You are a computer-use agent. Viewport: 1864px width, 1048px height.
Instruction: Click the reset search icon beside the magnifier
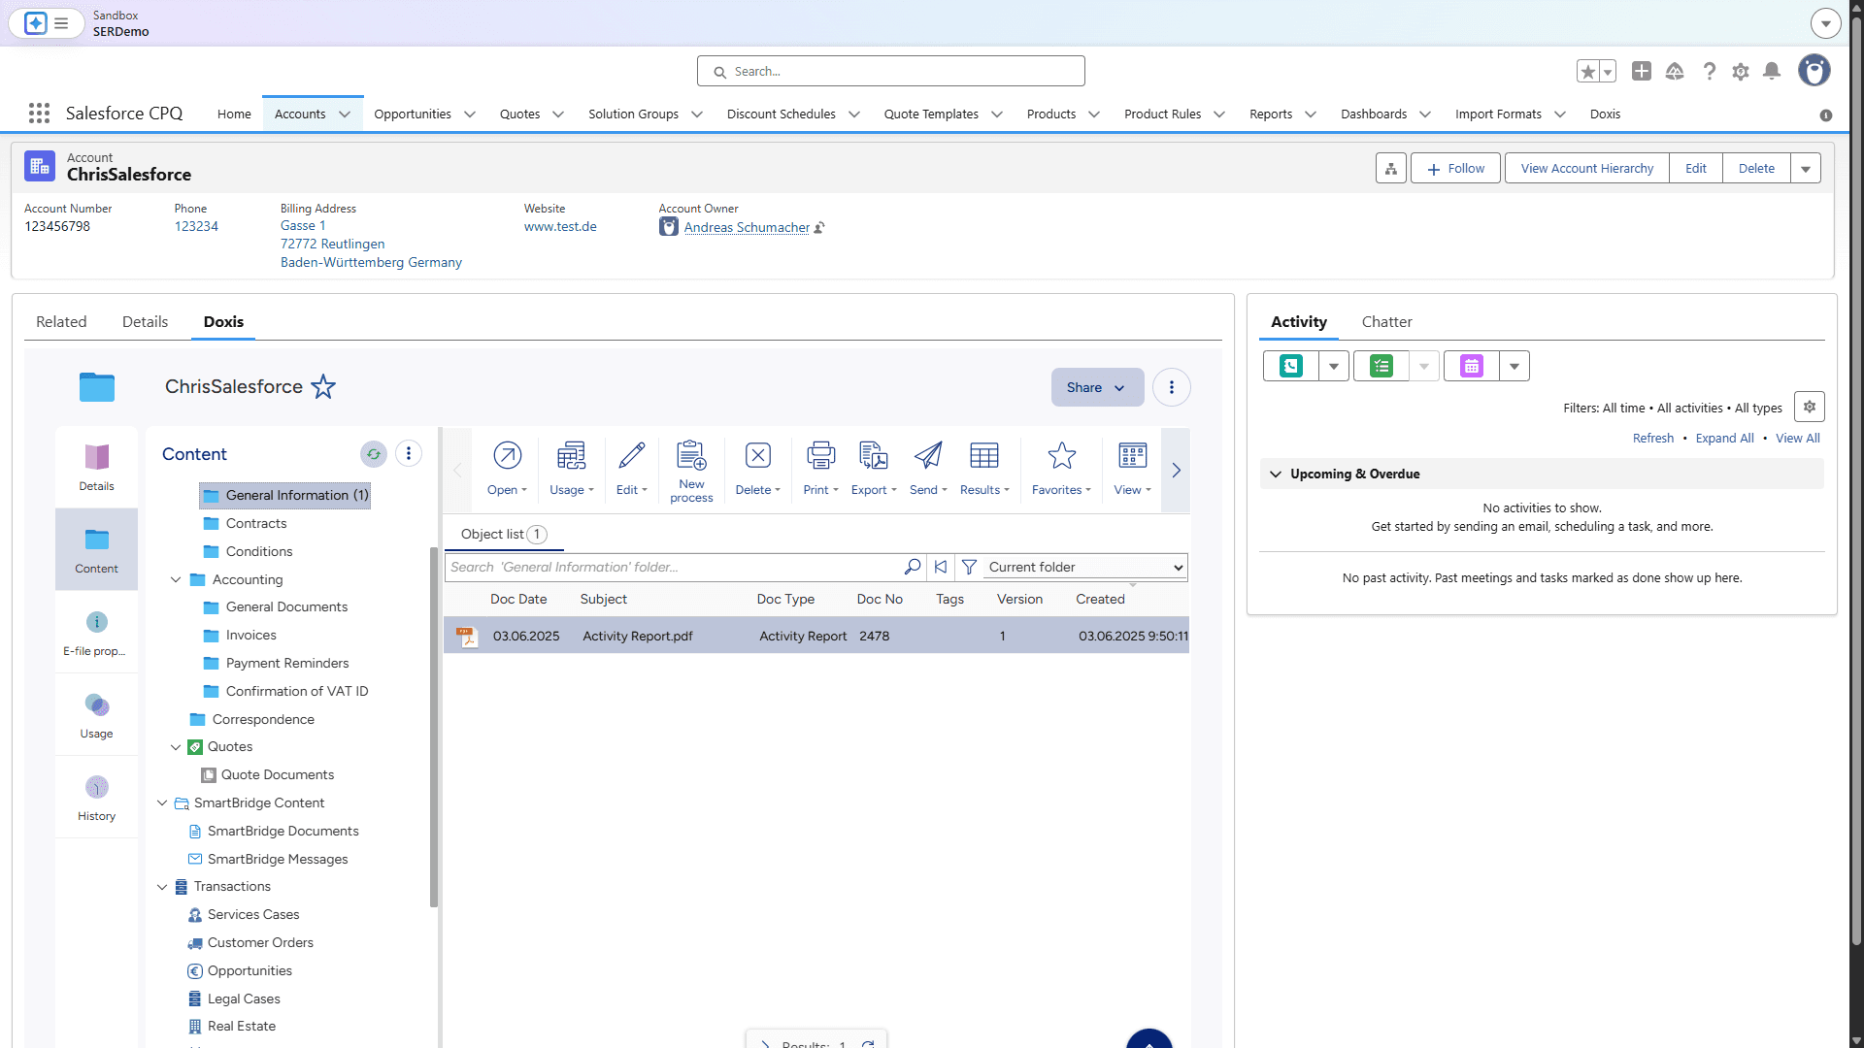pyautogui.click(x=941, y=567)
